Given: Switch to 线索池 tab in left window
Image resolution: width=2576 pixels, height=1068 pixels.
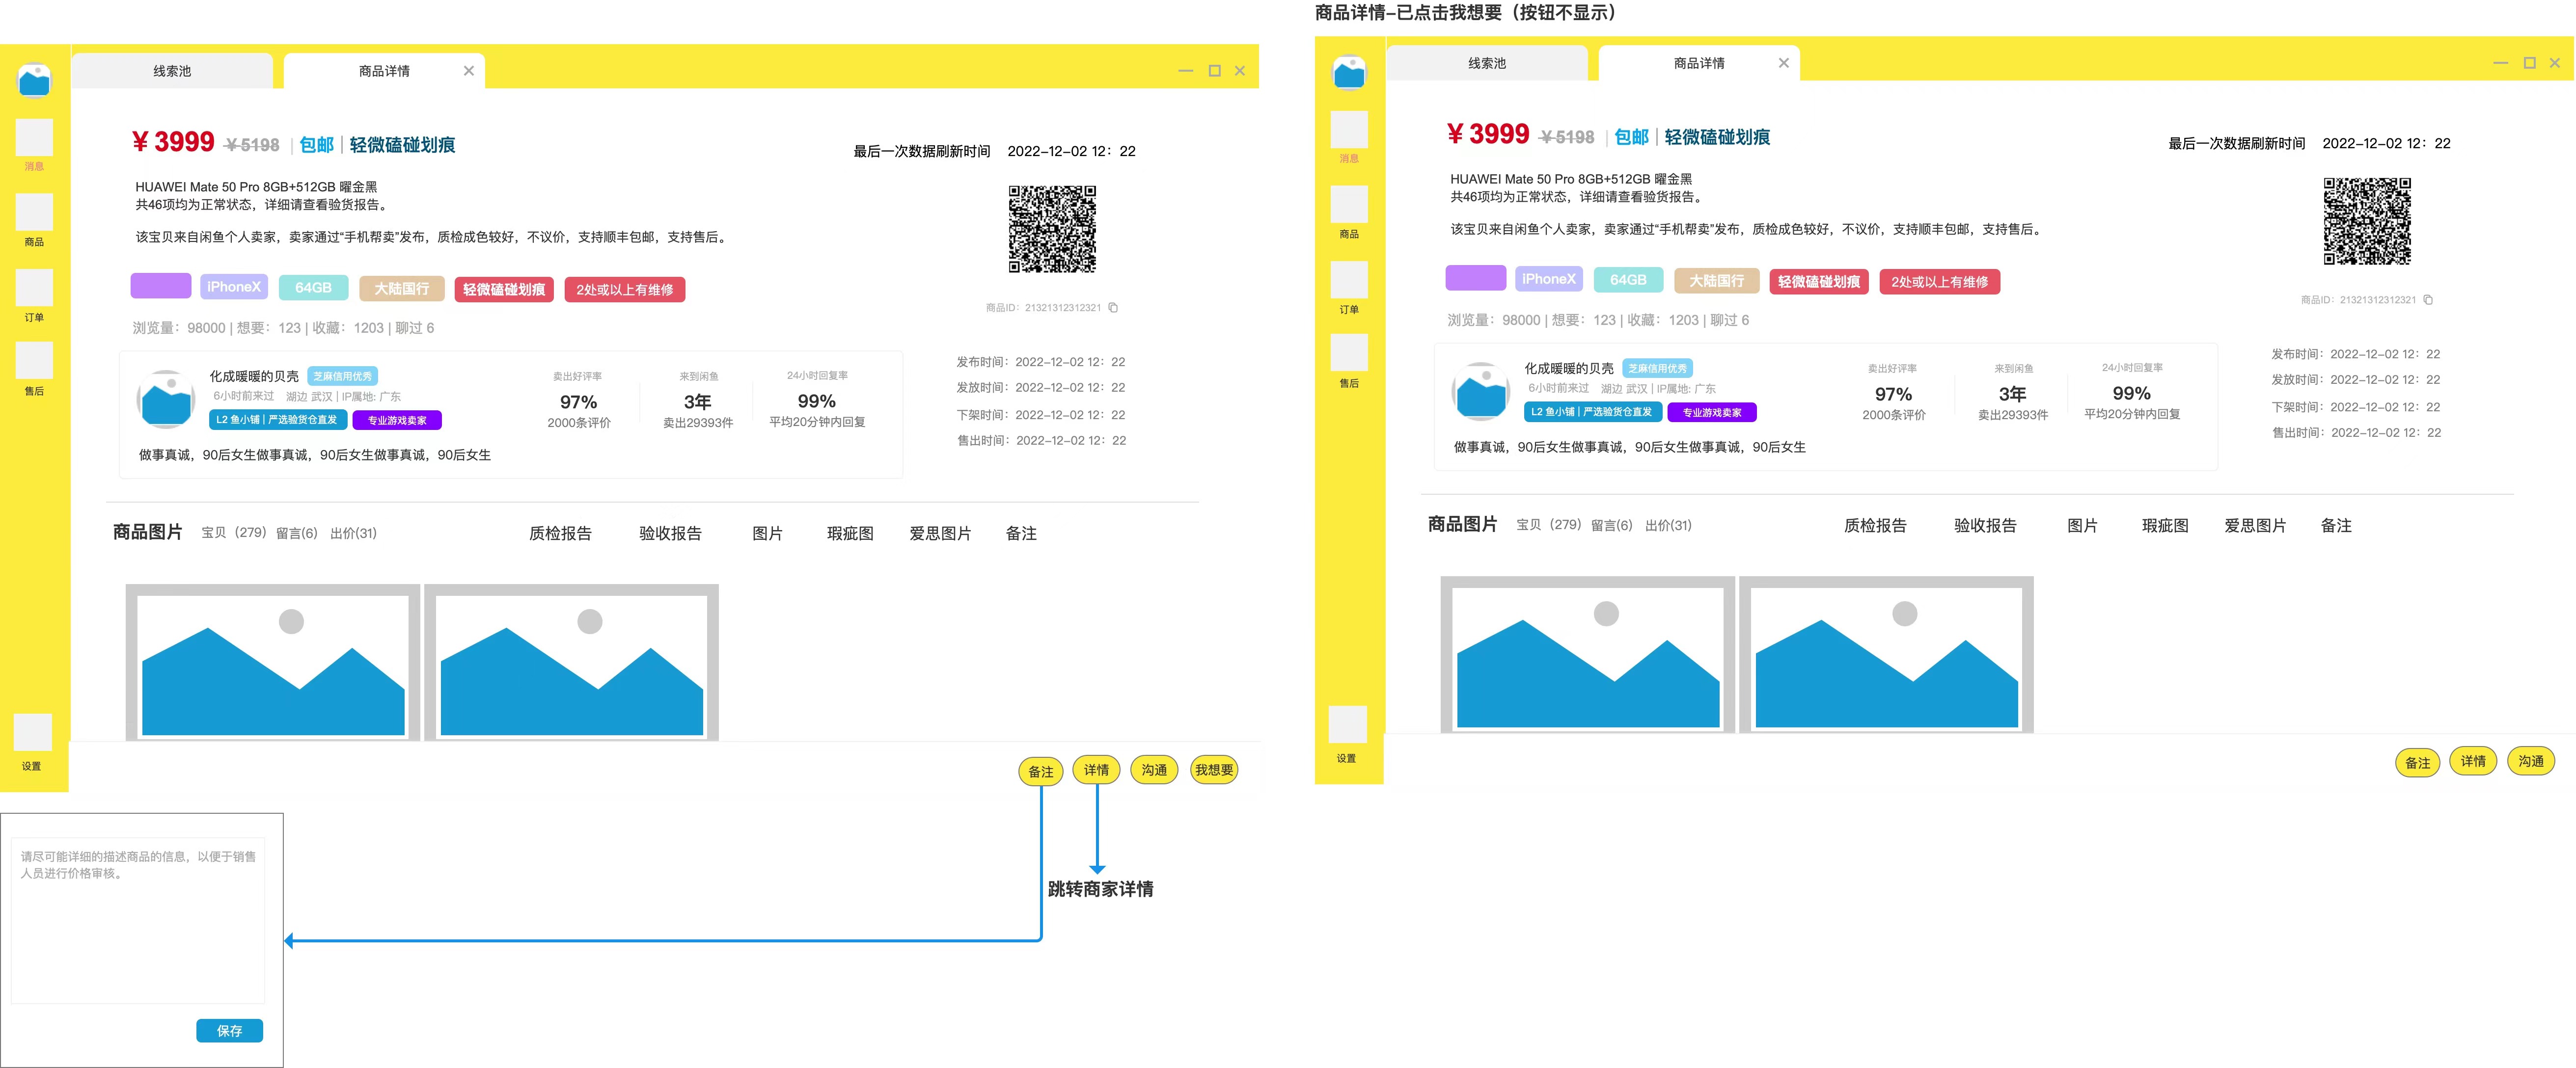Looking at the screenshot, I should pyautogui.click(x=172, y=71).
